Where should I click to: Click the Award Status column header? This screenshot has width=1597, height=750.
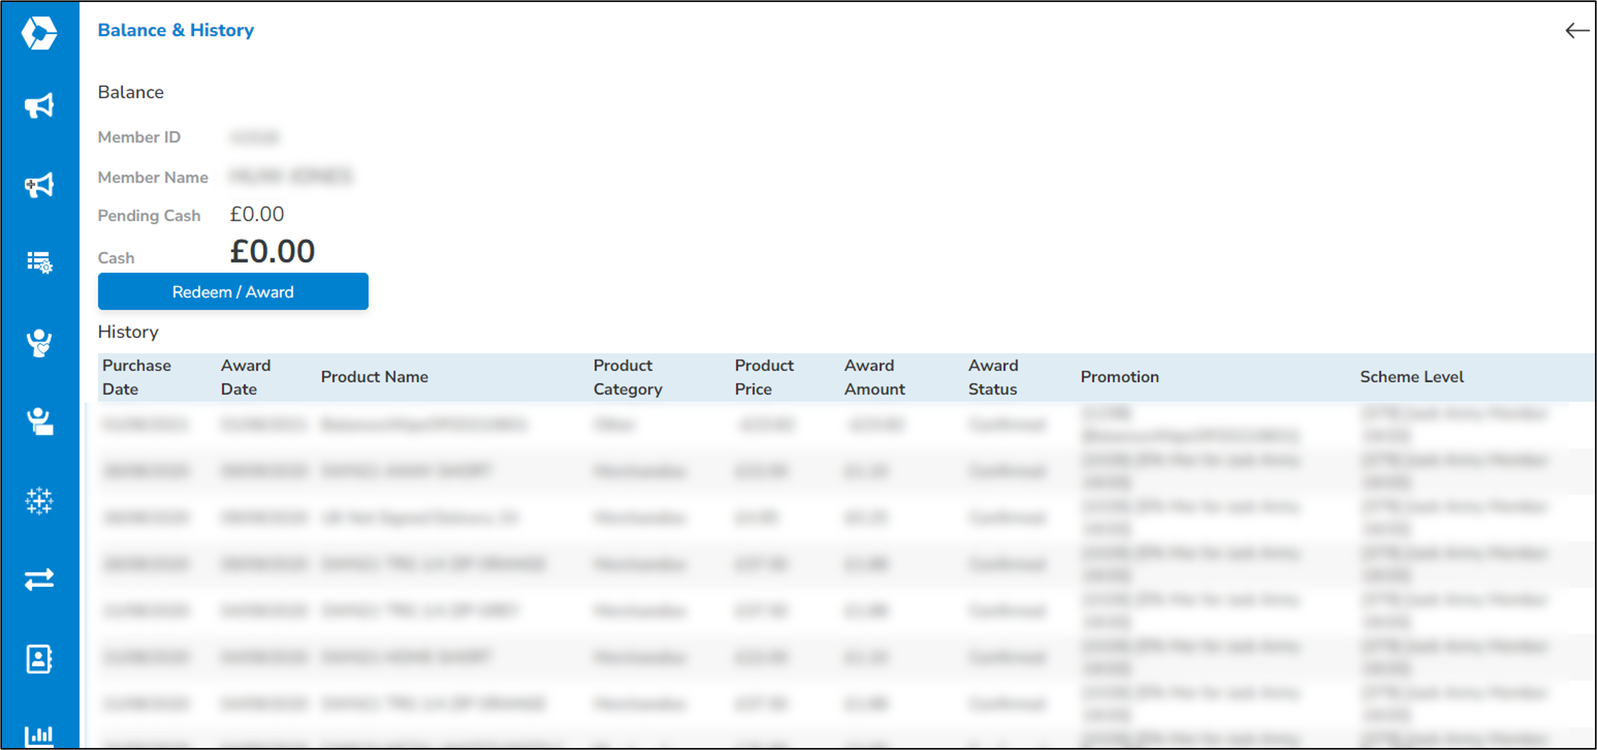pos(992,376)
